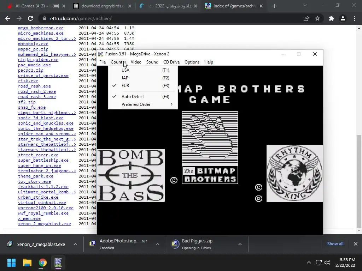Close the Index of /games/archive tab
This screenshot has height=271, width=362.
click(261, 6)
